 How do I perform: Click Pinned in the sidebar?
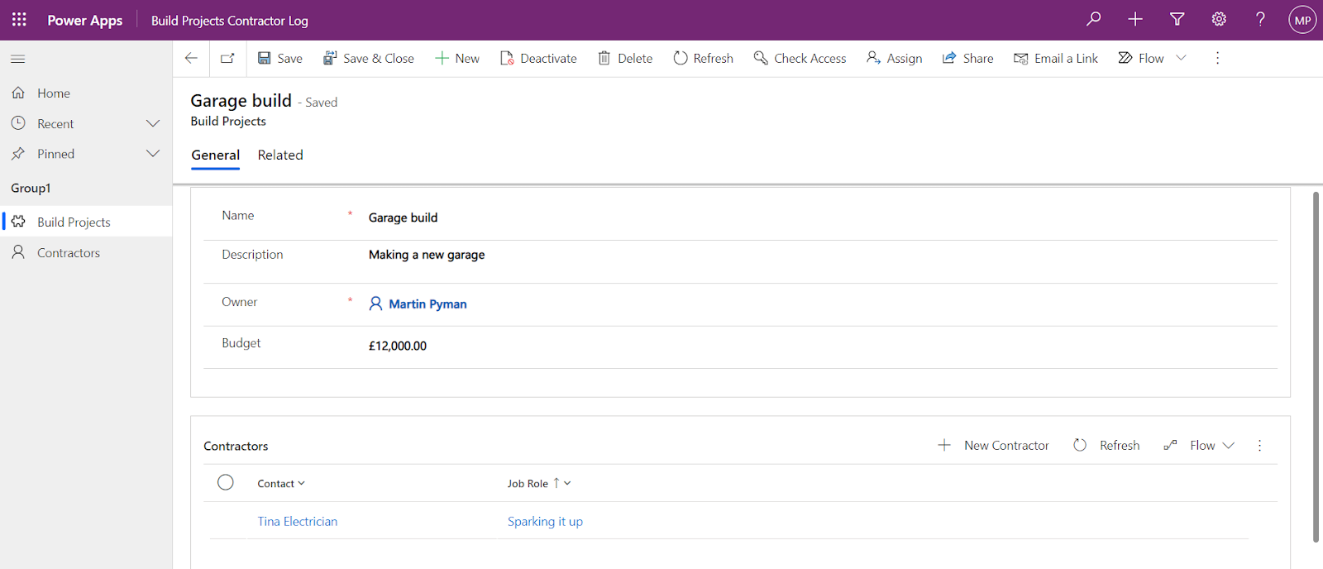tap(55, 153)
